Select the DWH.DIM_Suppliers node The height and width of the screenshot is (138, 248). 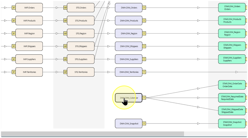[129, 59]
